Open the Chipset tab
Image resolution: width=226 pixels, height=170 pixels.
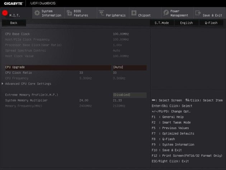point(145,13)
